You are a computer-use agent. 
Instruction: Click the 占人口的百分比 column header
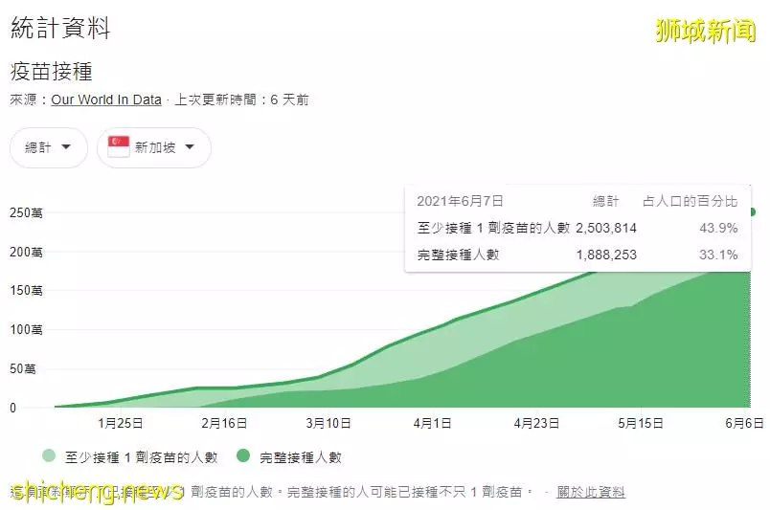pos(690,201)
